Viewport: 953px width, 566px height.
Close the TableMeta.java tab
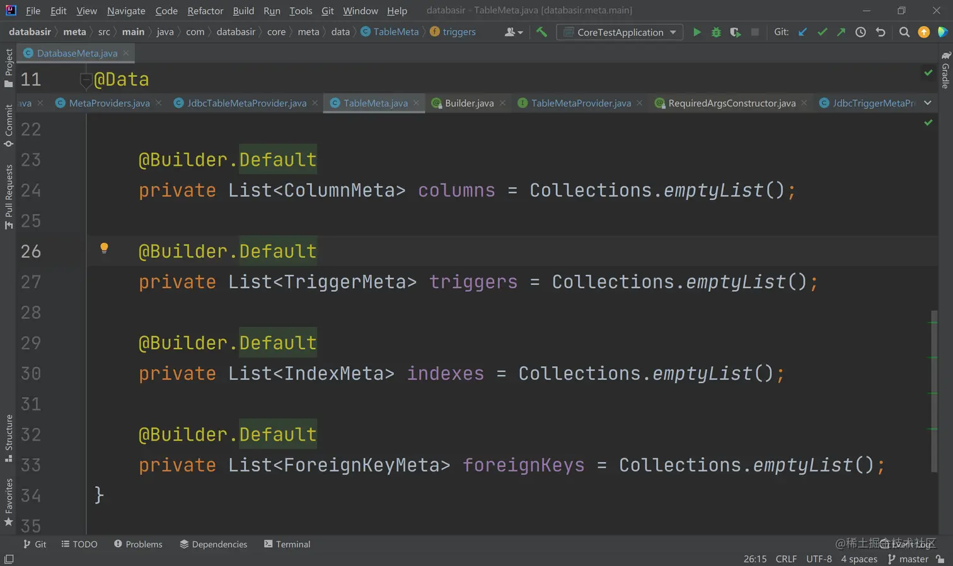pos(416,103)
